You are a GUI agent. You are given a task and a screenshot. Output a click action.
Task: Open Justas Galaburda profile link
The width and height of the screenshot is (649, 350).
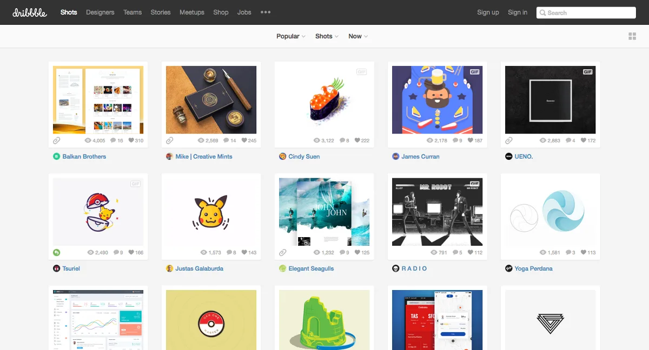pyautogui.click(x=200, y=268)
